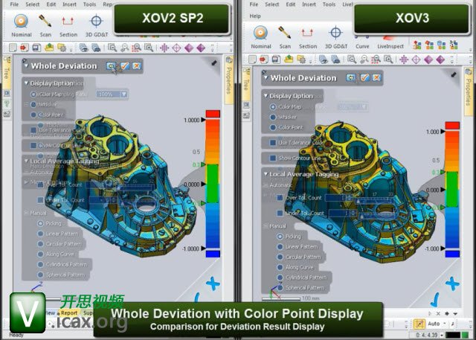Accept Whole Deviation with checkmark in XOV2 SP2
This screenshot has width=476, height=340.
(x=125, y=66)
